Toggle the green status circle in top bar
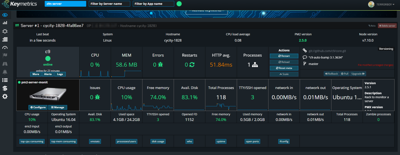The width and height of the screenshot is (400, 155). click(179, 4)
